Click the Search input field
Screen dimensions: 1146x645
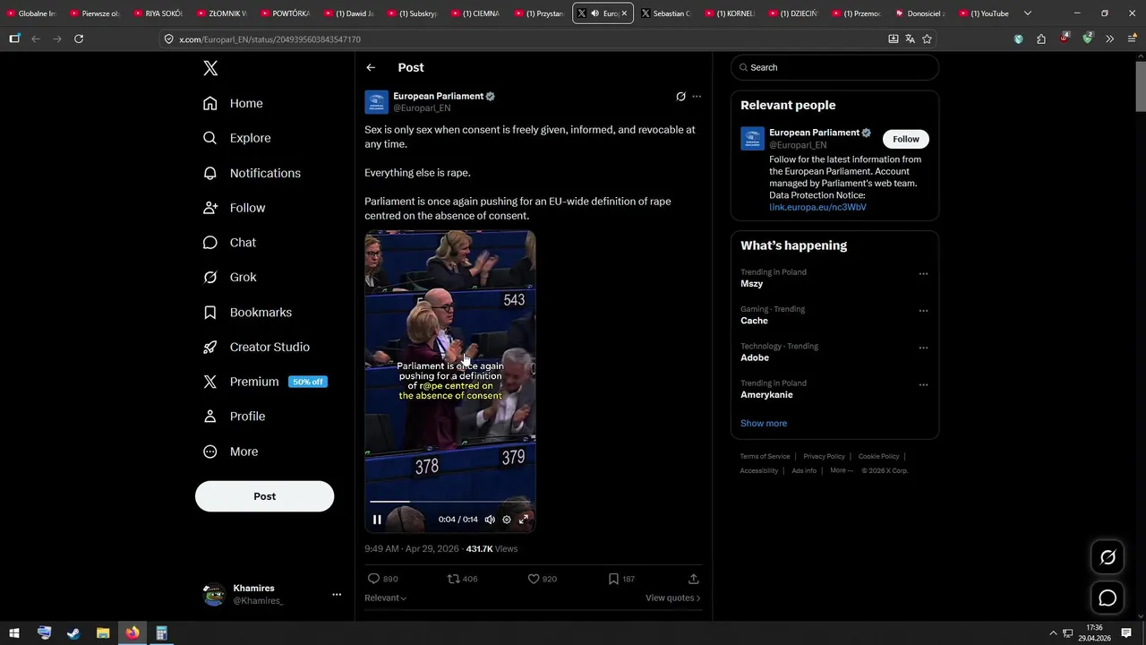click(834, 67)
